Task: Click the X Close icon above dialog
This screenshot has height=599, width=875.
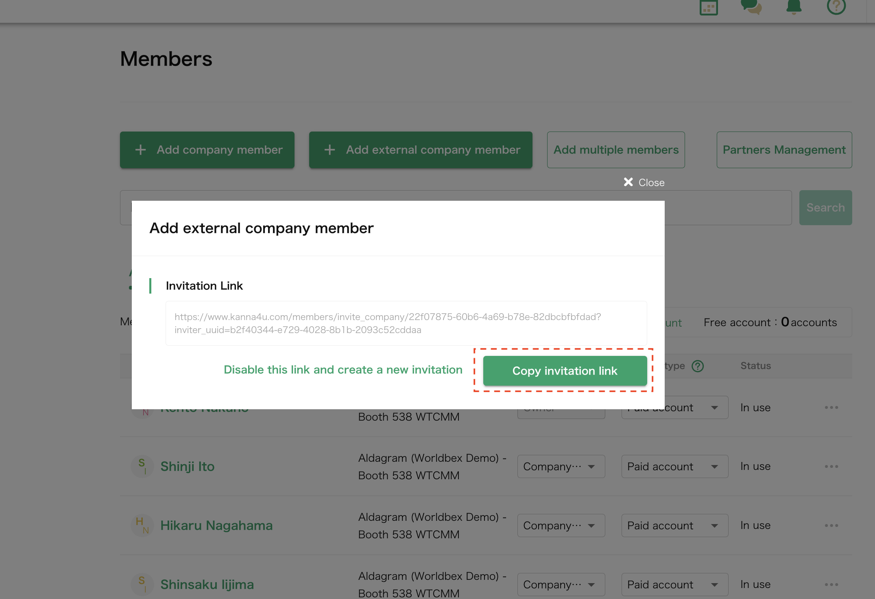Action: click(629, 182)
